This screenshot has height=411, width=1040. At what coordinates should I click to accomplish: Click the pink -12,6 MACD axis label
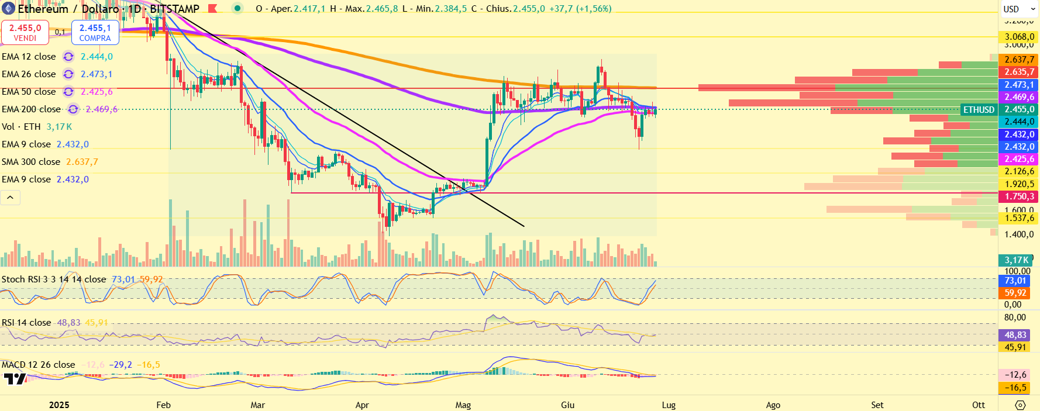(1015, 375)
